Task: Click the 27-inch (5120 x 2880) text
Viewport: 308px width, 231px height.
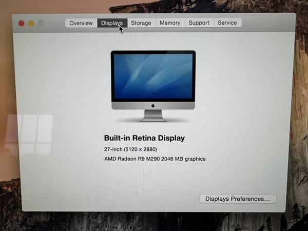Action: click(x=130, y=149)
